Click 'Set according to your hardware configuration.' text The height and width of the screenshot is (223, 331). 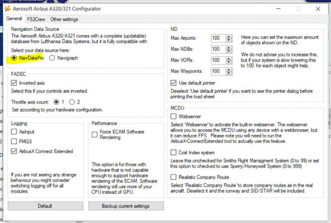pos(57,110)
